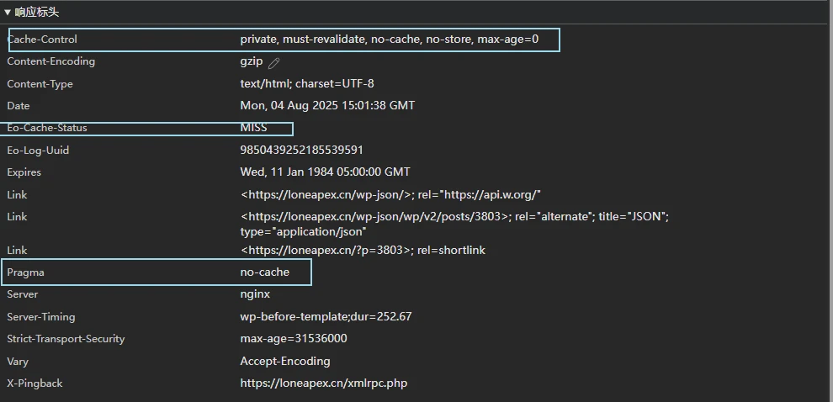Select the wp-before-template;dur=252.67 value
This screenshot has height=402, width=833.
click(326, 317)
